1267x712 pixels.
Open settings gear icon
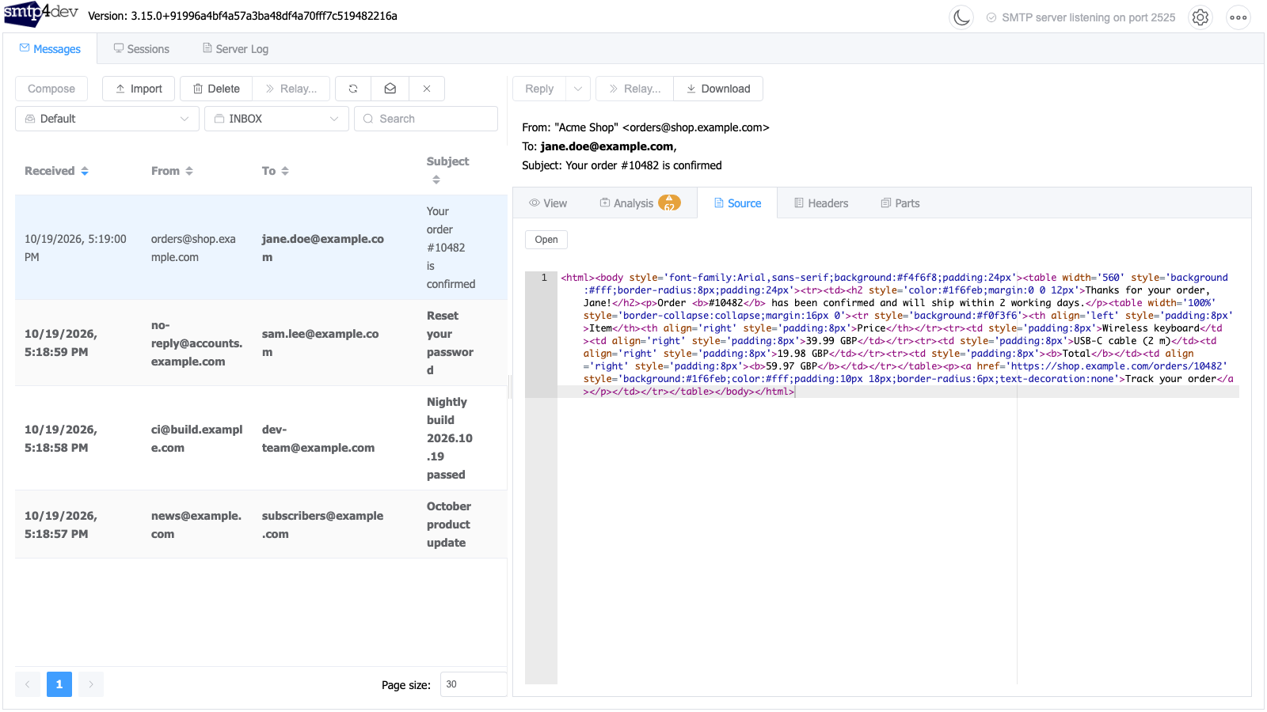pyautogui.click(x=1200, y=17)
